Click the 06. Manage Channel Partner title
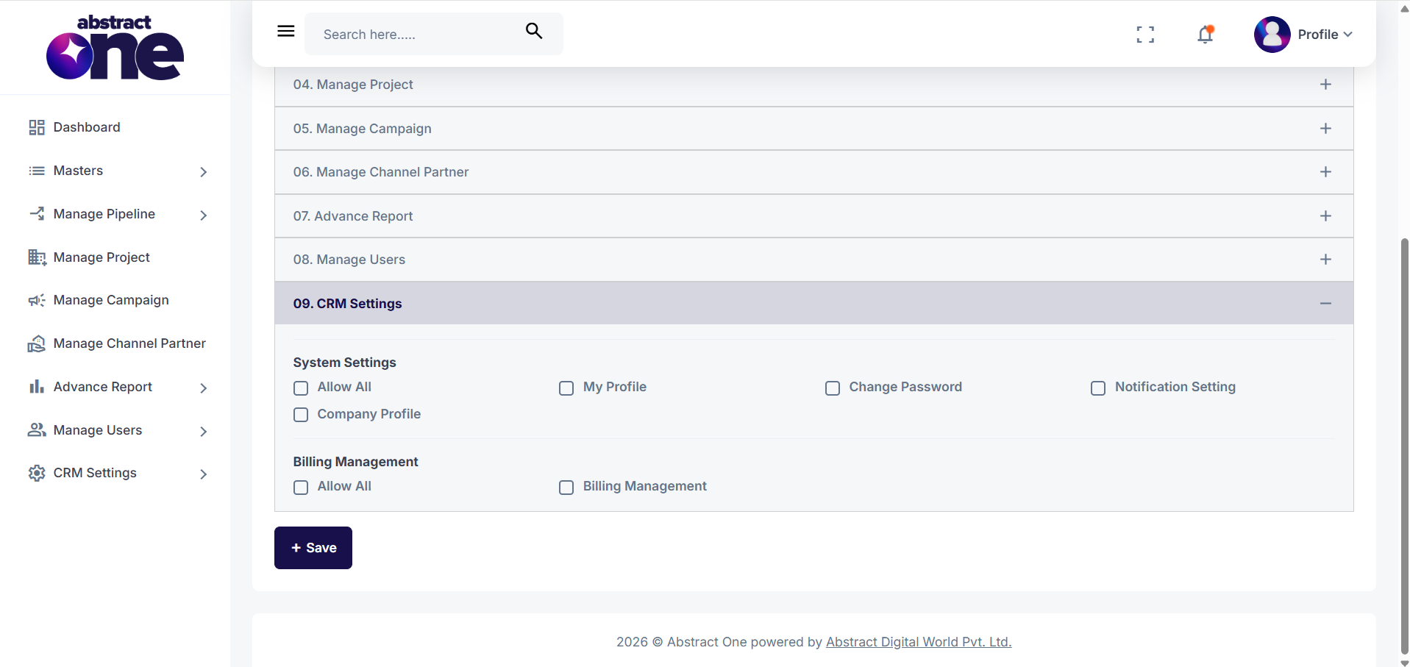The image size is (1410, 667). [x=381, y=172]
